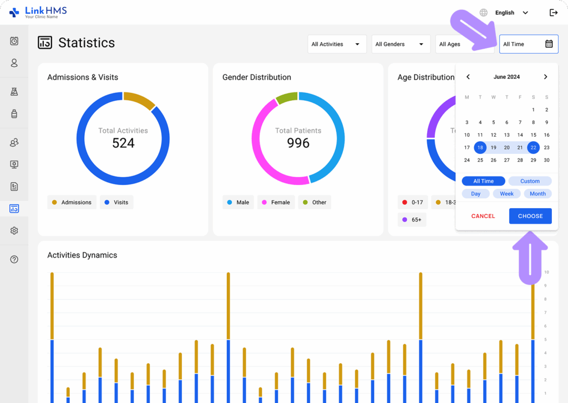Click the highlighted Statistics icon in sidebar
568x403 pixels.
pos(14,209)
